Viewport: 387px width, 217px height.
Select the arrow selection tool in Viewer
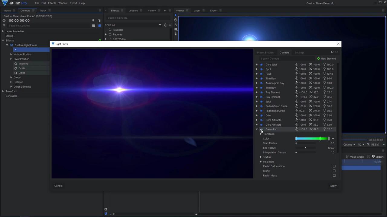(176, 15)
